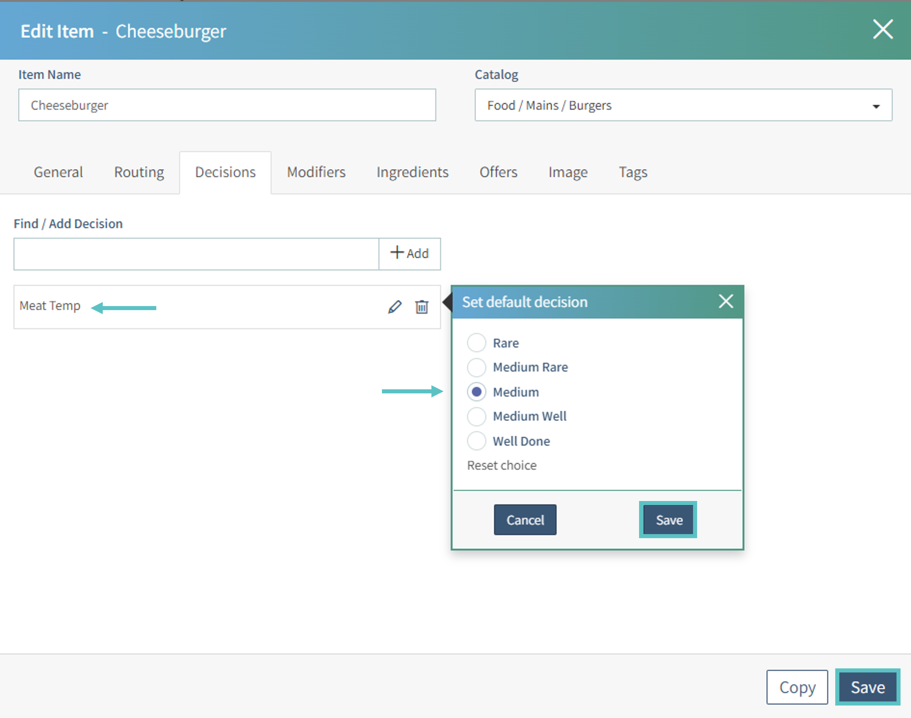Choose Medium Rare as default
The image size is (911, 718).
point(477,367)
